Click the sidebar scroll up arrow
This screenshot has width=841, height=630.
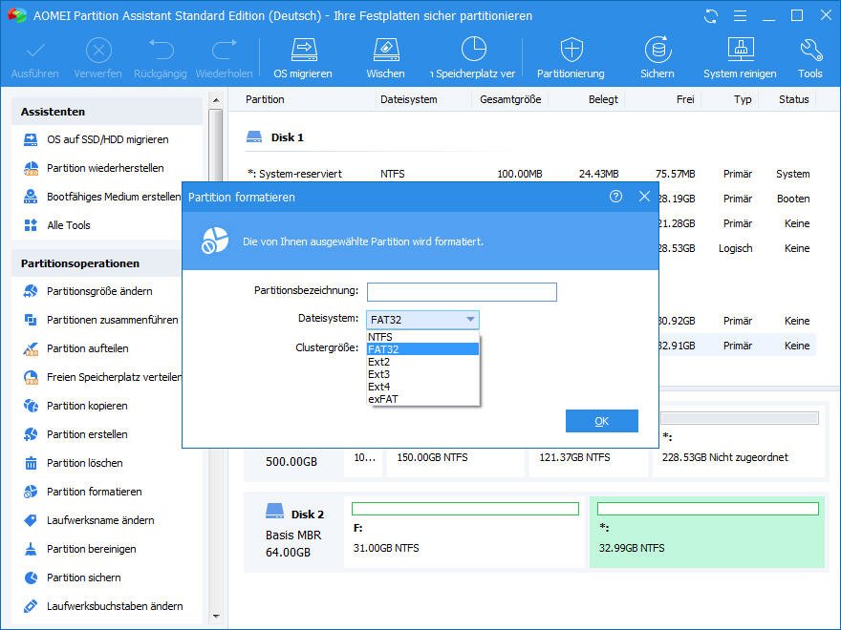(x=216, y=100)
